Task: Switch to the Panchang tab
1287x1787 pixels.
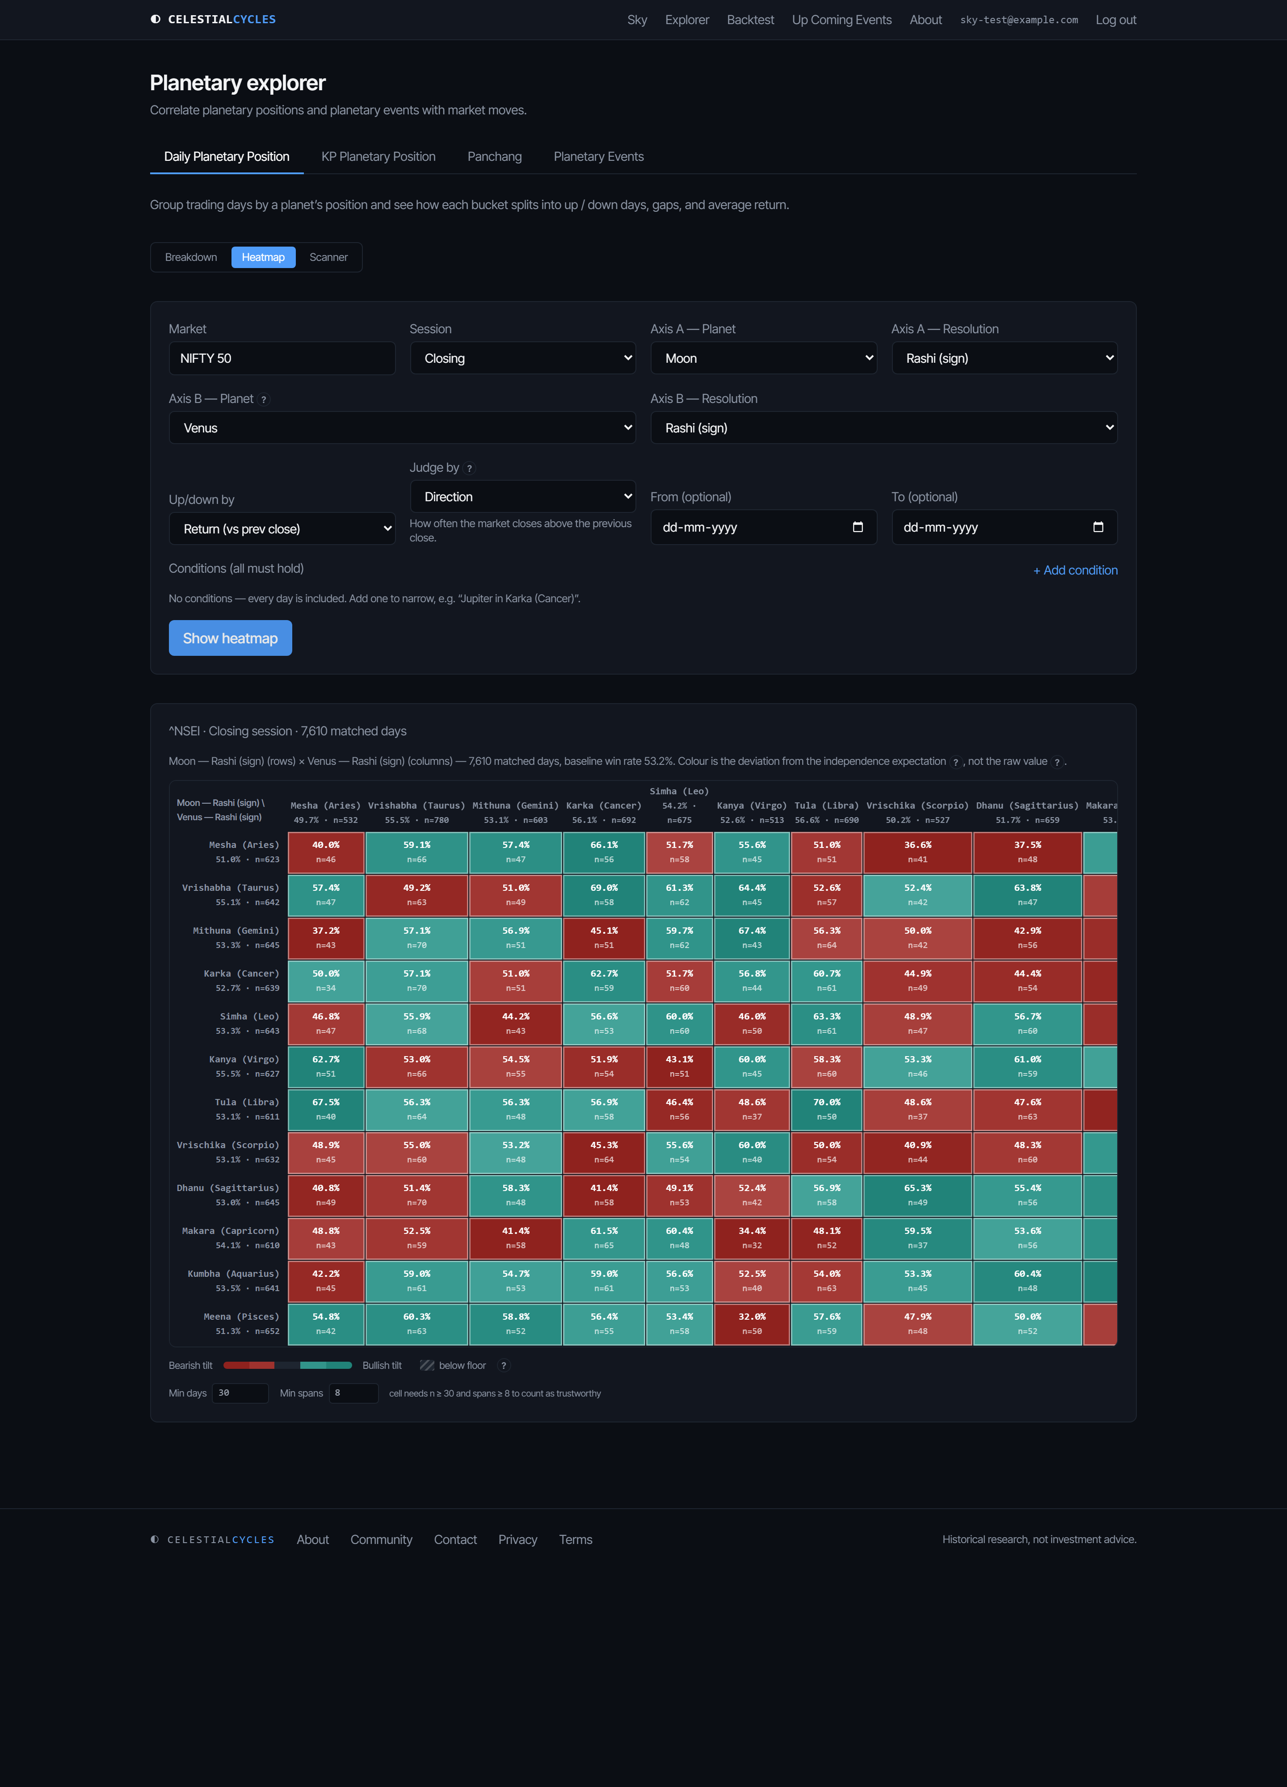Action: coord(495,157)
